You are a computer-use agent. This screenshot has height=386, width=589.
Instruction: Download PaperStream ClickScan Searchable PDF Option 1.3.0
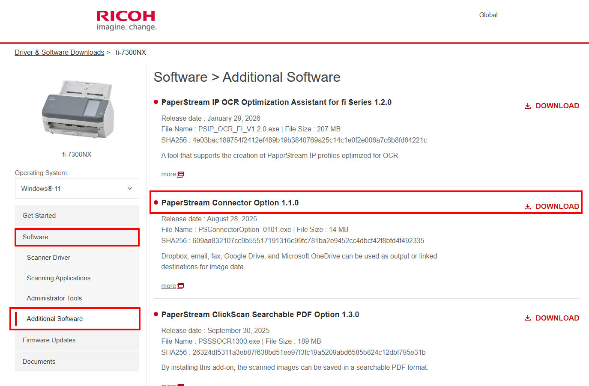coord(552,318)
